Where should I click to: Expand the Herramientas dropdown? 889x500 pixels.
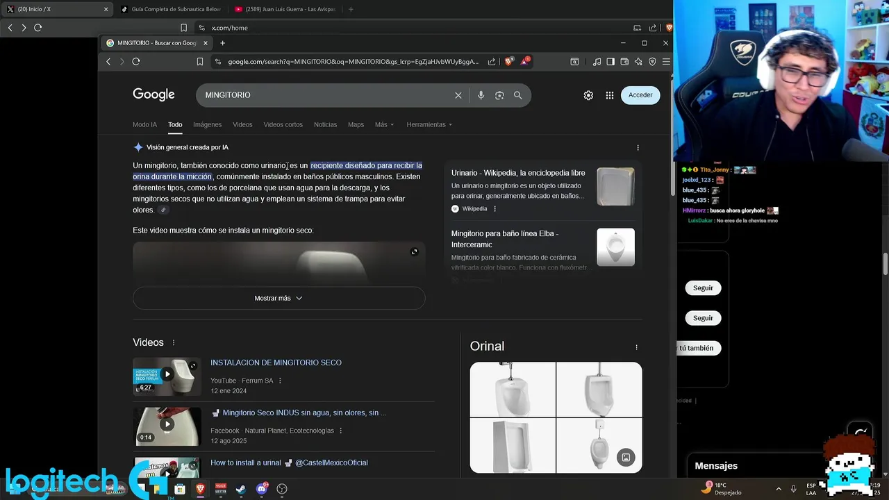429,125
